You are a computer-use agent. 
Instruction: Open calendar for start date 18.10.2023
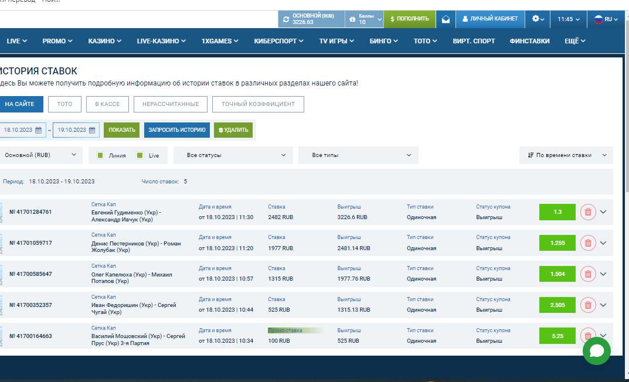(x=39, y=130)
